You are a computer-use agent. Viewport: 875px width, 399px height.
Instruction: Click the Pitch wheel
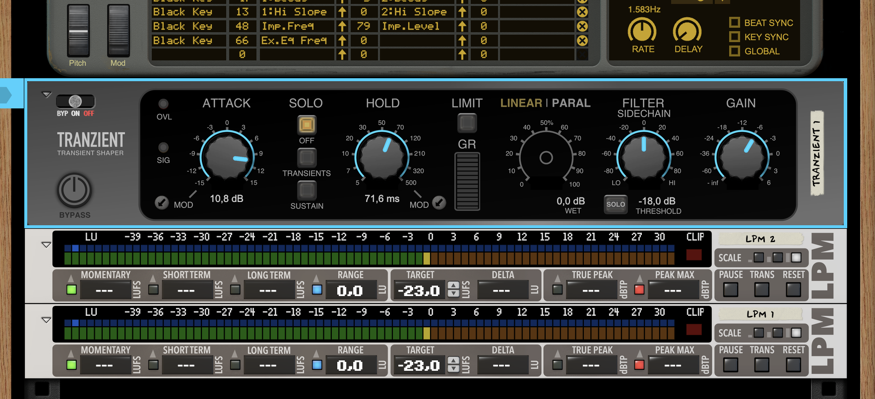[78, 31]
